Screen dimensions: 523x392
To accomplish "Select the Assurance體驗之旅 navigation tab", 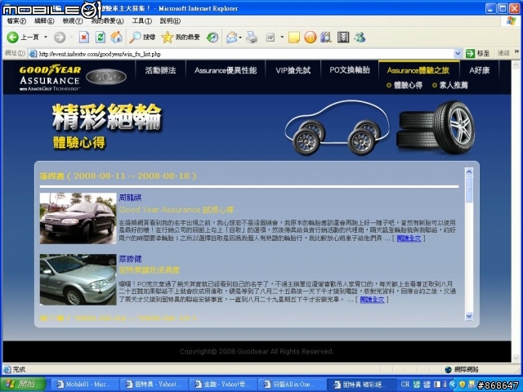I will (418, 70).
